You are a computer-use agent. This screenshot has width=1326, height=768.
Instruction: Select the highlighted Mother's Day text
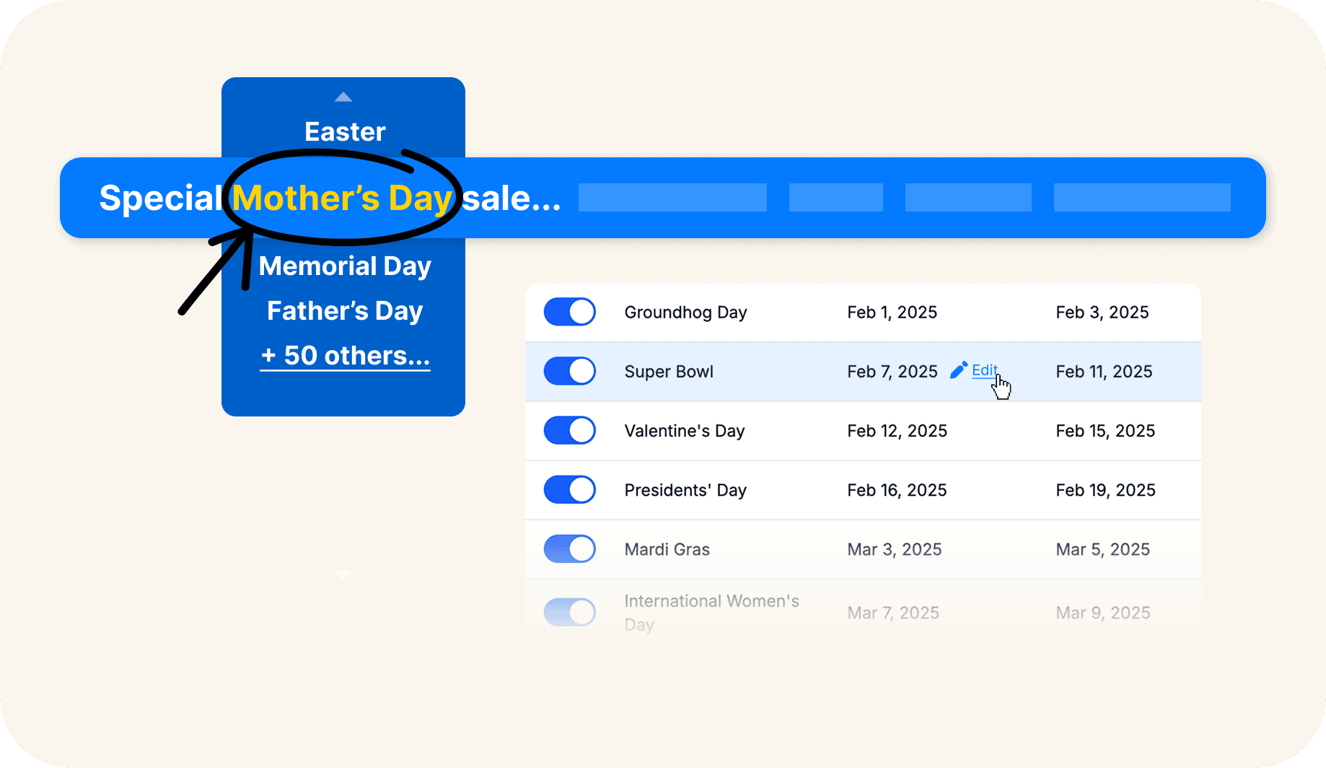pyautogui.click(x=342, y=198)
